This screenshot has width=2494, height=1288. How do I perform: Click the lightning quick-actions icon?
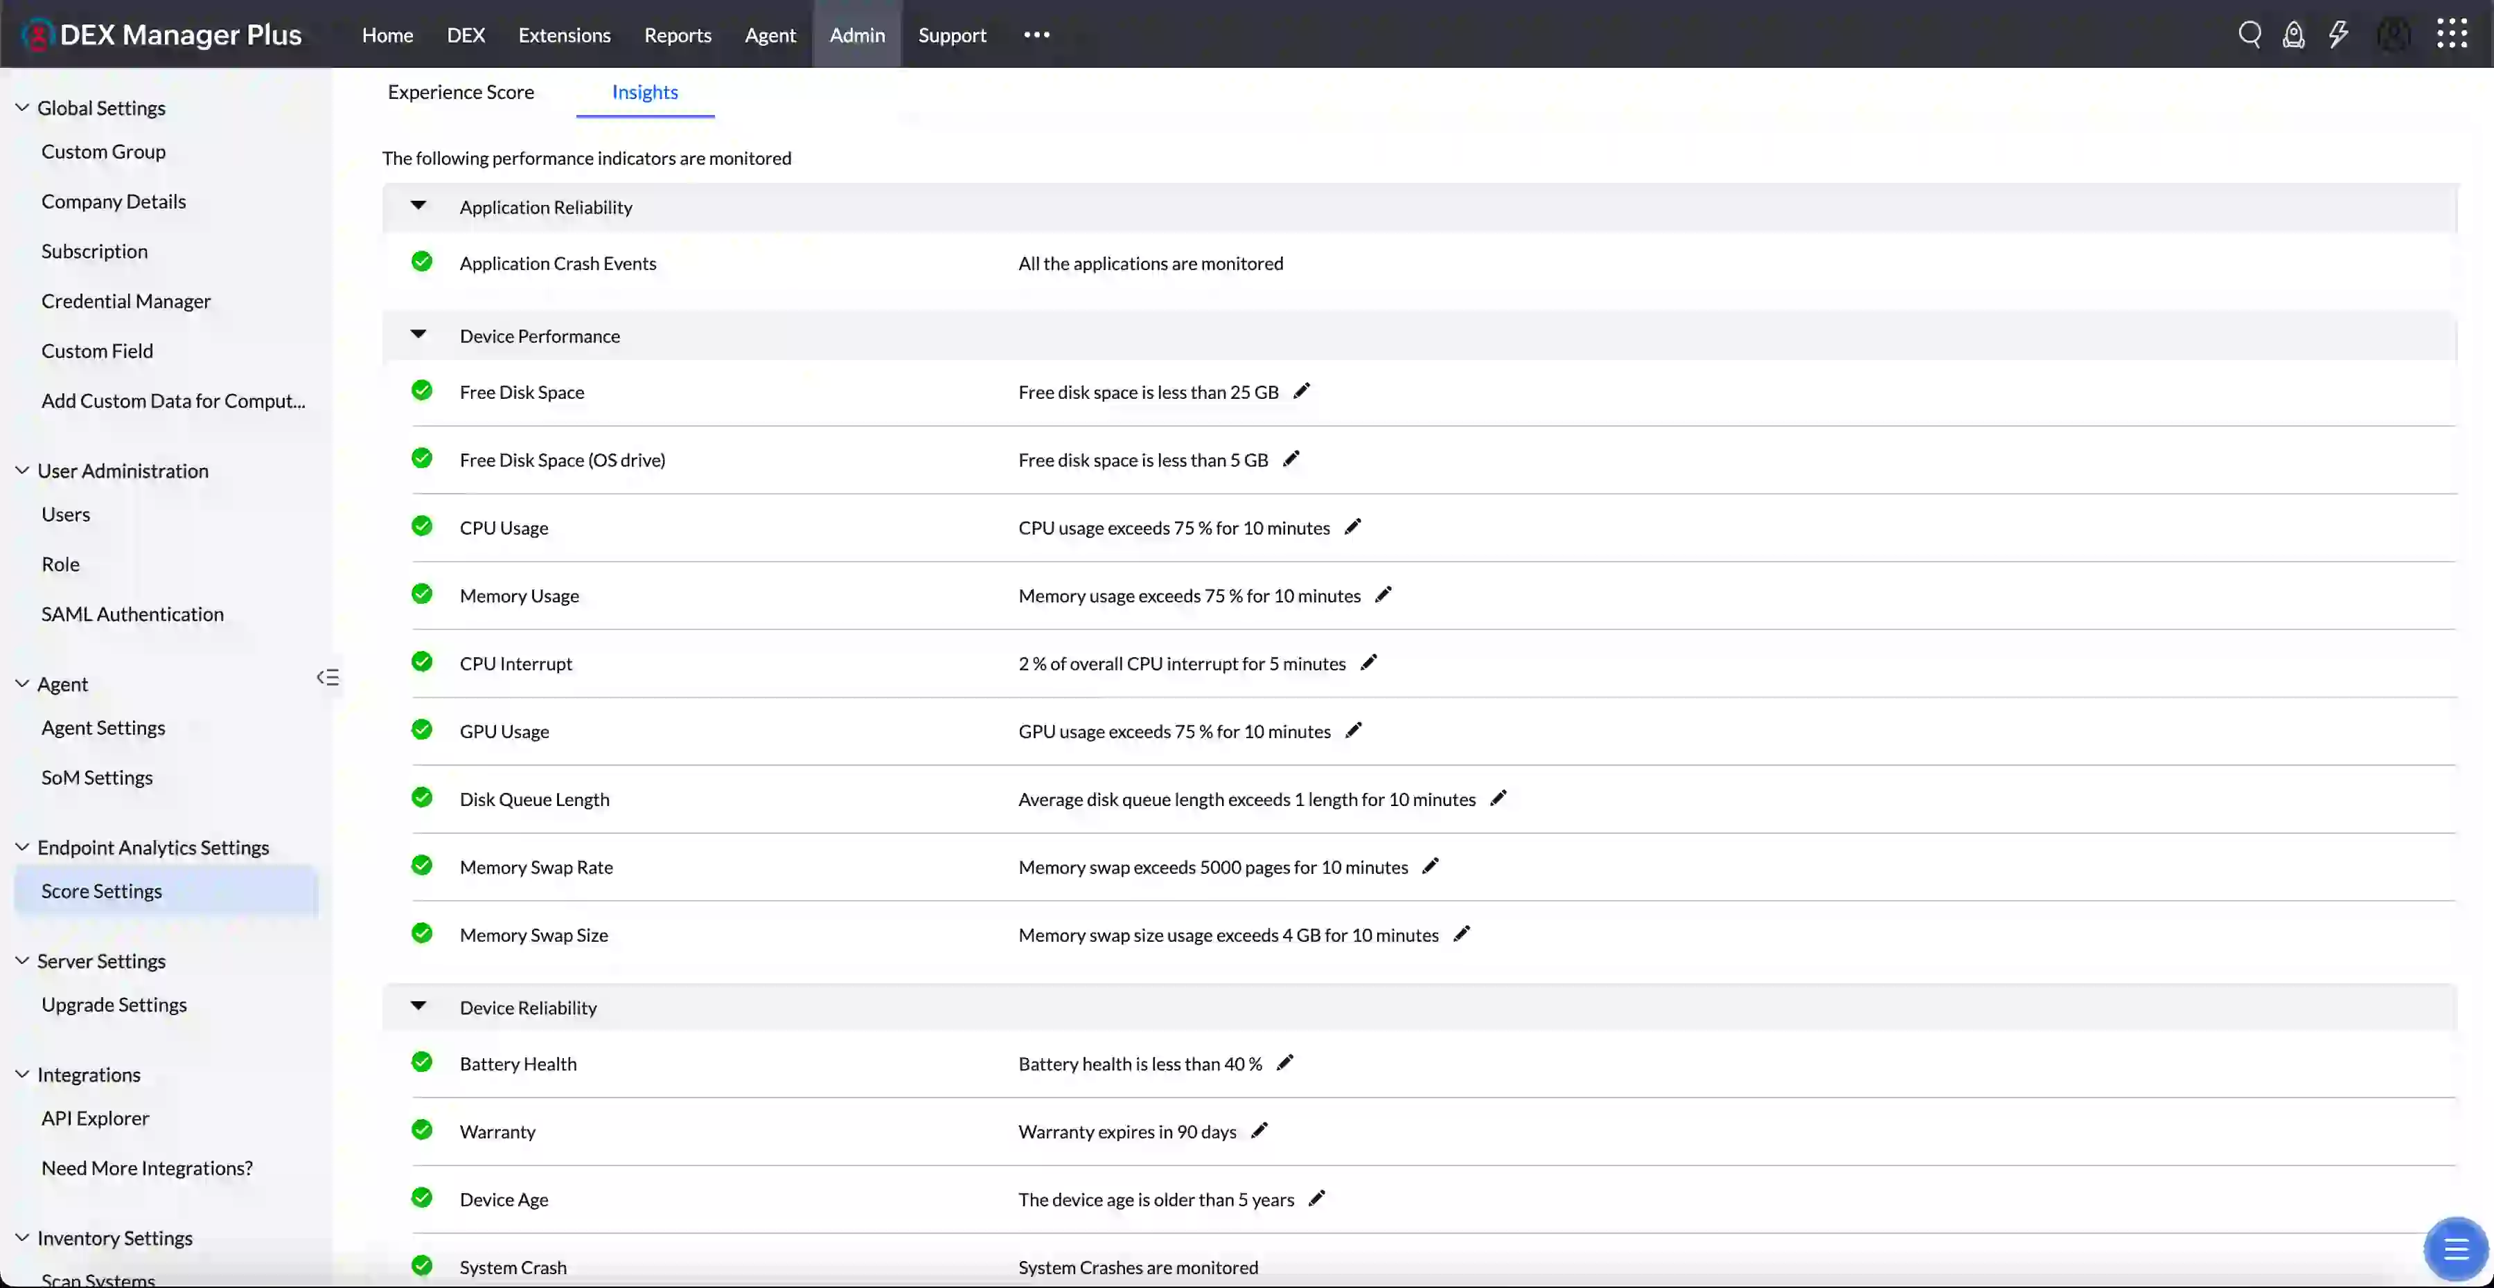point(2339,34)
